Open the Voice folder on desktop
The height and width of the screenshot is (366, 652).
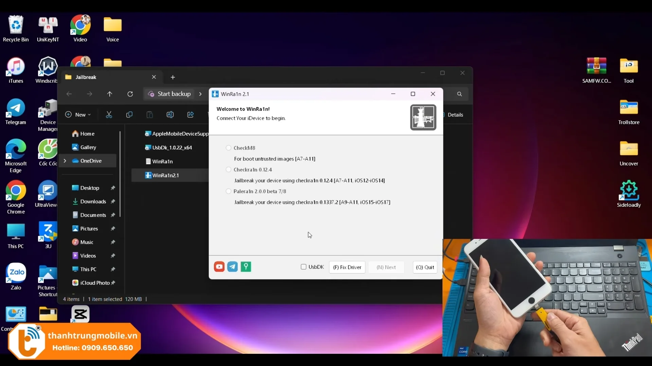[113, 29]
